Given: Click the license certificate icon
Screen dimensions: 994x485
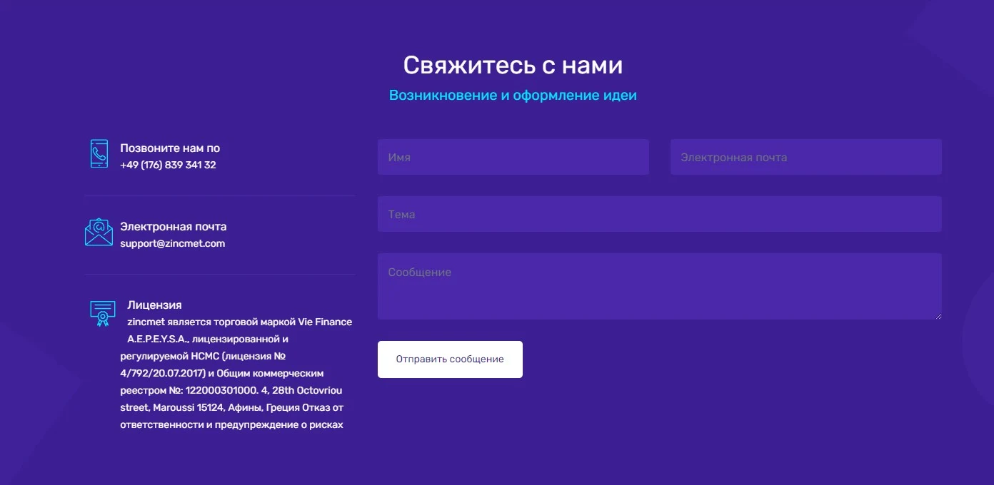Looking at the screenshot, I should 103,313.
